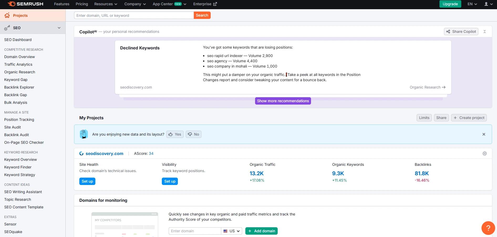
Task: Click Backlinks value 81.8K
Action: 422,173
